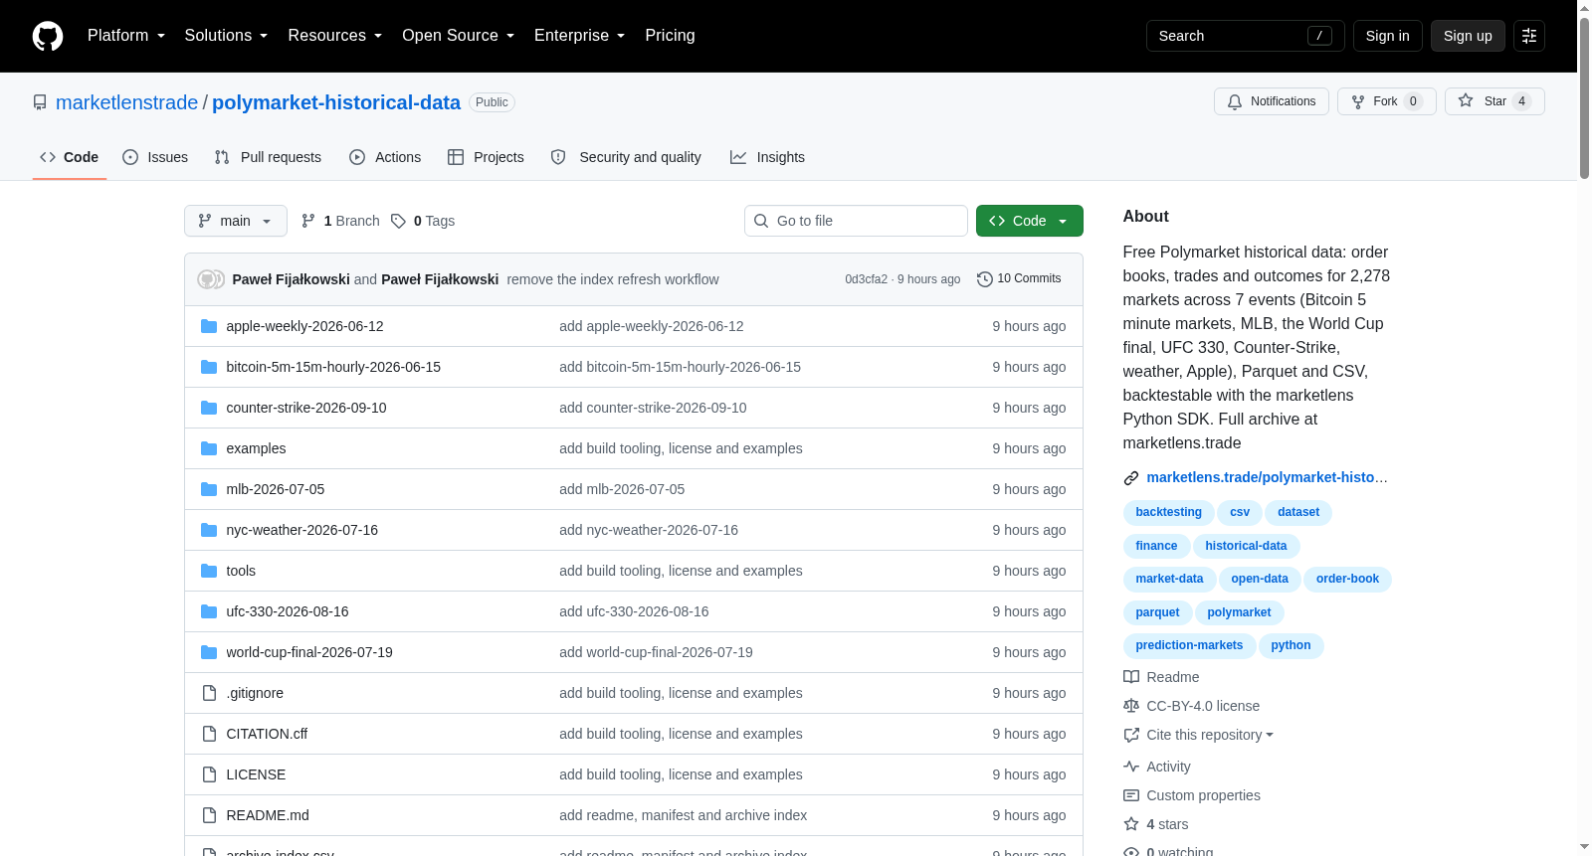Open the command palette icon in header
1592x856 pixels.
(x=1529, y=36)
